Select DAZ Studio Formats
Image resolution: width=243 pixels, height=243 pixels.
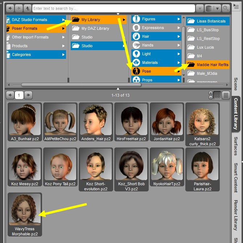[36, 20]
